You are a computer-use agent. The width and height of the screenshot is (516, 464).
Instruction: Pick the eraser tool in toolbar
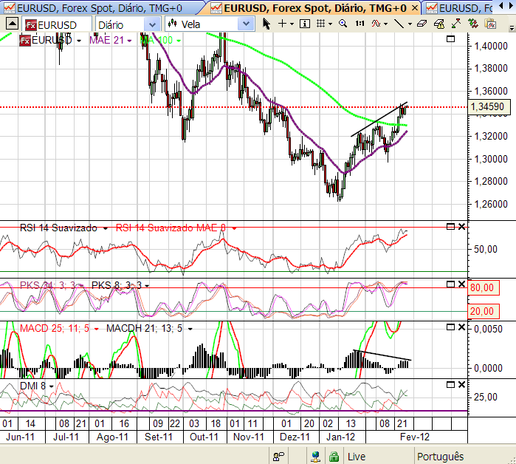coord(422,24)
